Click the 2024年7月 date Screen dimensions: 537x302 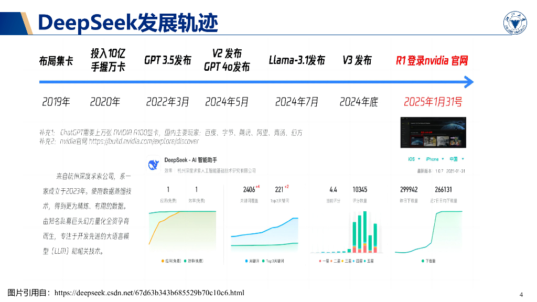point(297,102)
